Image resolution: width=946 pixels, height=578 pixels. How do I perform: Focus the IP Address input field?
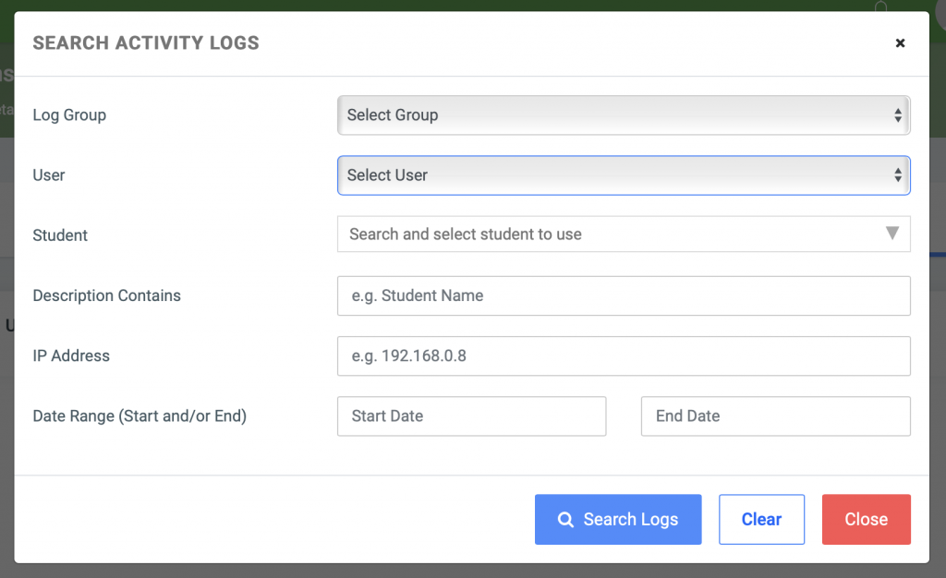[x=624, y=355]
